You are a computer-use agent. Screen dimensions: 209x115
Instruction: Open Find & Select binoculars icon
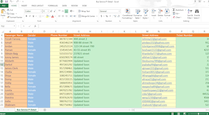tap(197, 11)
